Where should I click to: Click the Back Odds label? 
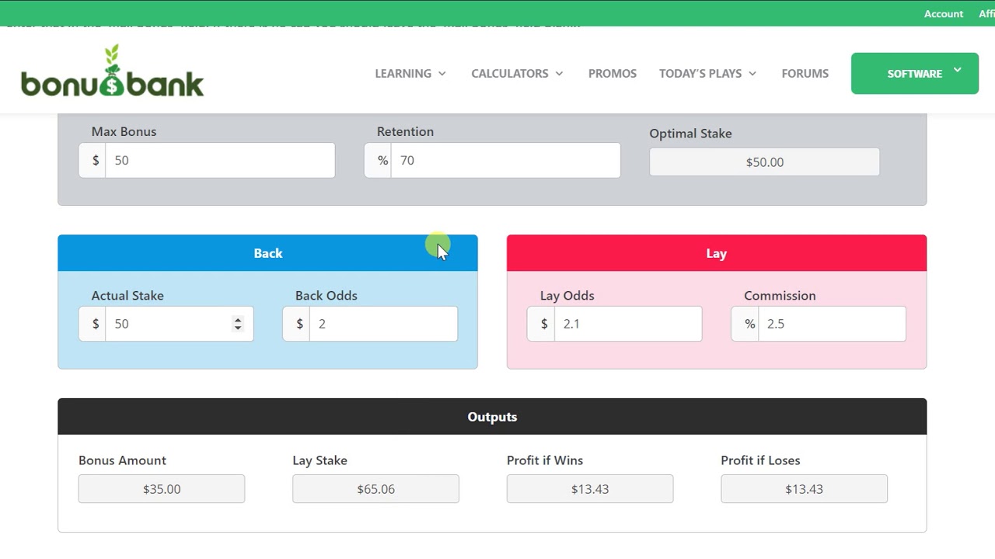click(326, 296)
